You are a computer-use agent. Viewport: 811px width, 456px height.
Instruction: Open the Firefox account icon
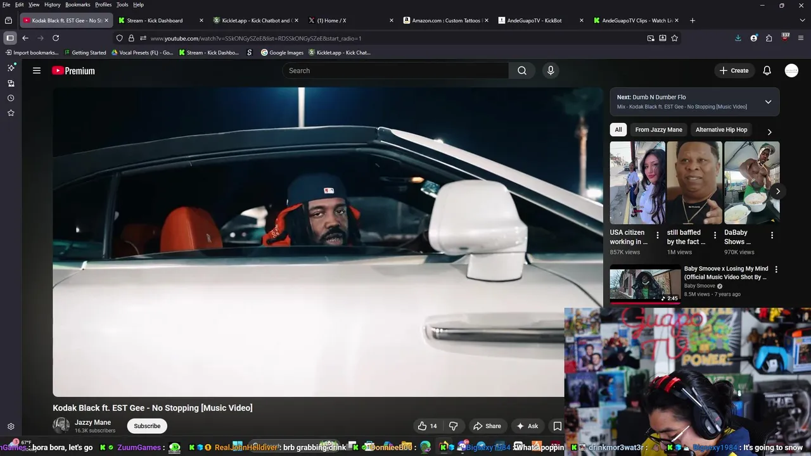[753, 38]
